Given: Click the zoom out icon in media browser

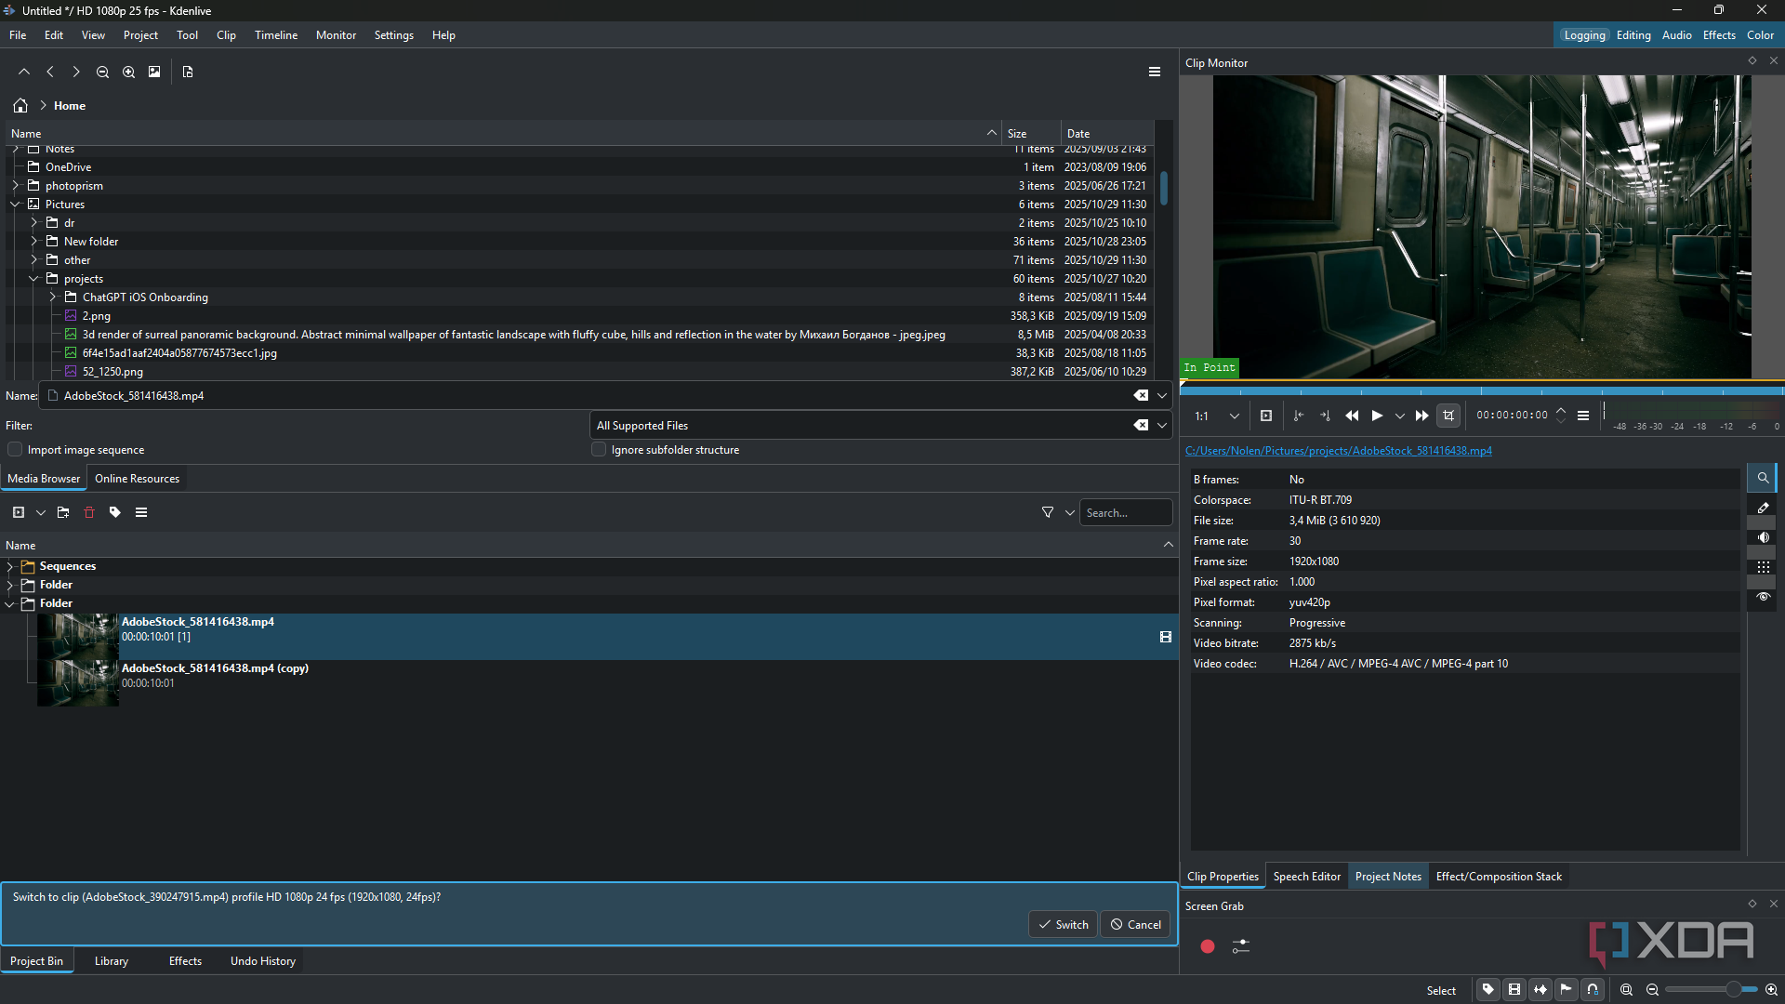Looking at the screenshot, I should tap(103, 72).
